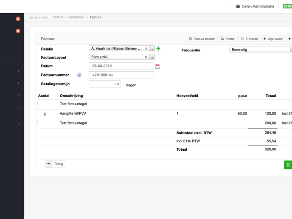
Task: Click the green save icon button
Action: 288,165
